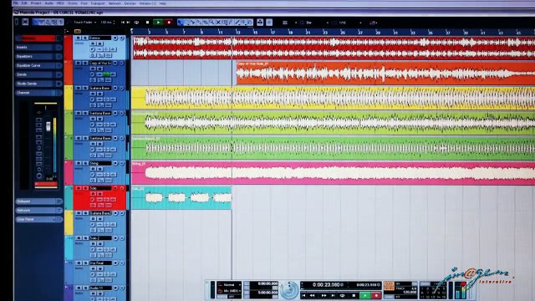Screen dimensions: 535x301
Task: Toggle the metronome Click button
Action: click(389, 284)
